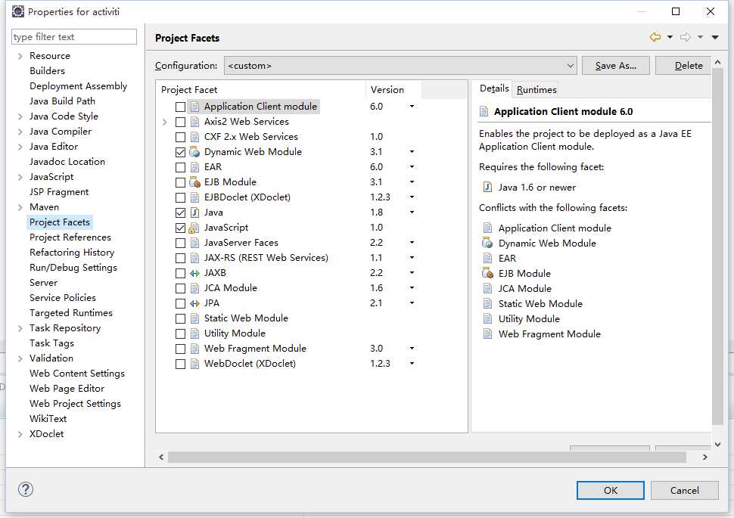The height and width of the screenshot is (518, 734).
Task: Check the Axis2 Web Services checkbox
Action: pos(180,123)
